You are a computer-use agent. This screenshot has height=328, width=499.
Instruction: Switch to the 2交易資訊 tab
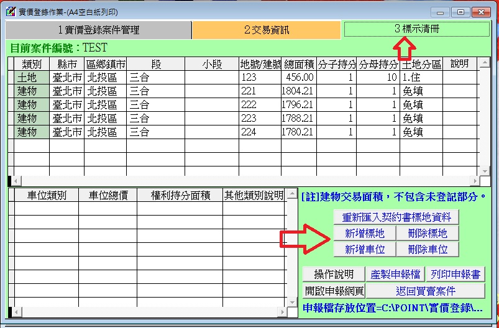[x=266, y=30]
